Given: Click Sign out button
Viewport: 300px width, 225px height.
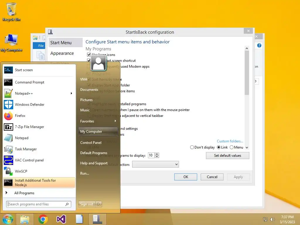Looking at the screenshot, I should [87, 204].
